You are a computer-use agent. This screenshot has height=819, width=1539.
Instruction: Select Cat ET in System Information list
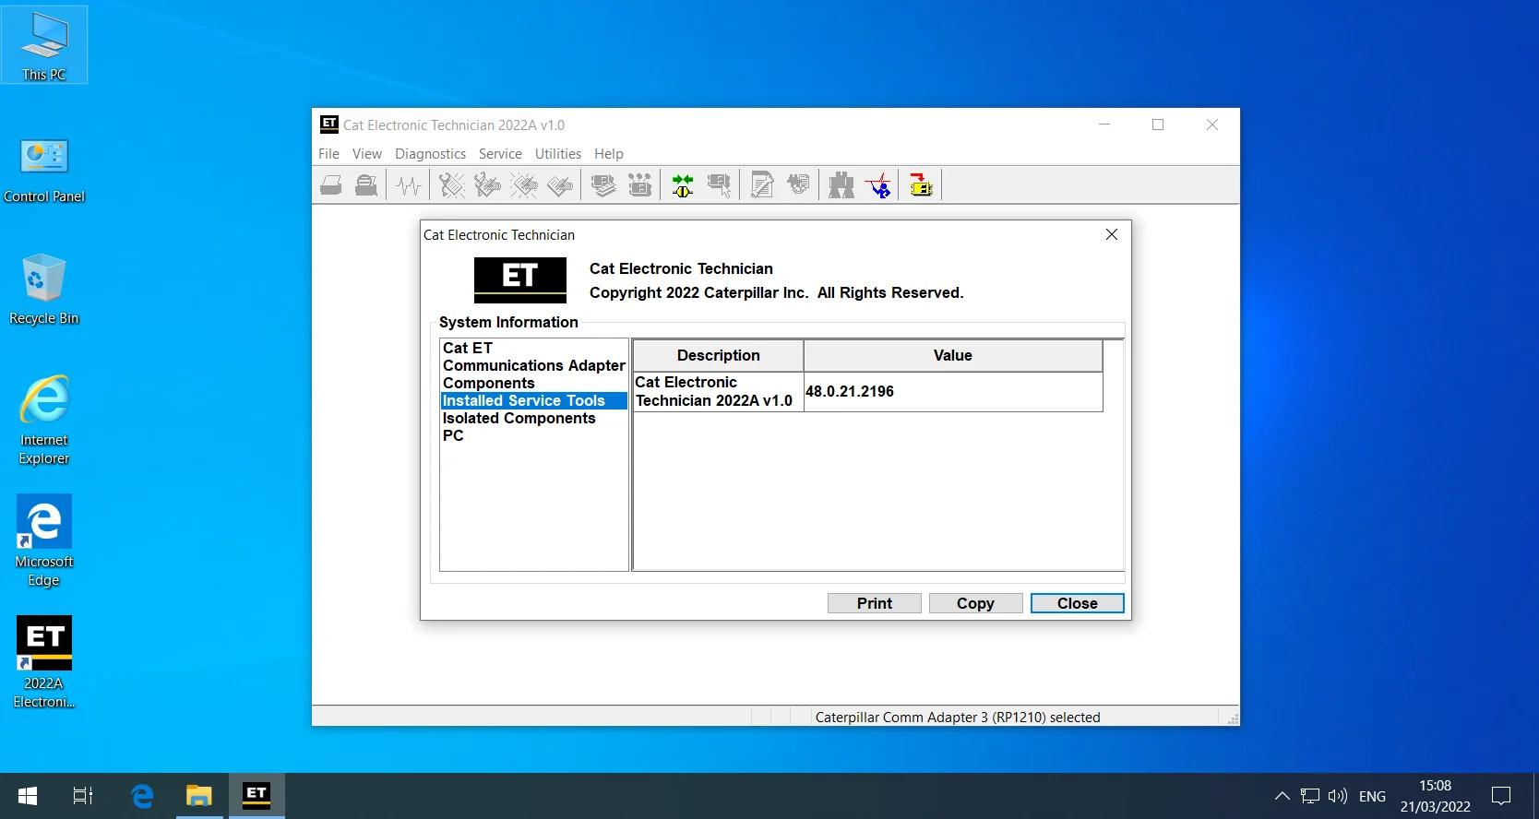pos(468,348)
